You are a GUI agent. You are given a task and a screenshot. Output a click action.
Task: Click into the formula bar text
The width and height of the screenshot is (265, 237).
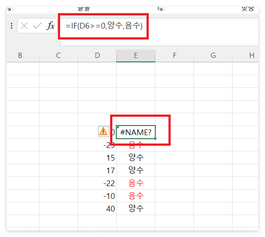pos(104,26)
